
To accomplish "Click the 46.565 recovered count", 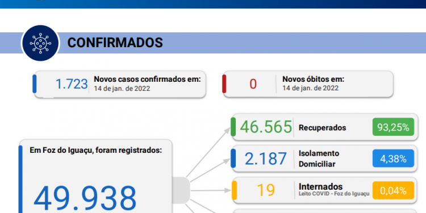I will click(266, 127).
